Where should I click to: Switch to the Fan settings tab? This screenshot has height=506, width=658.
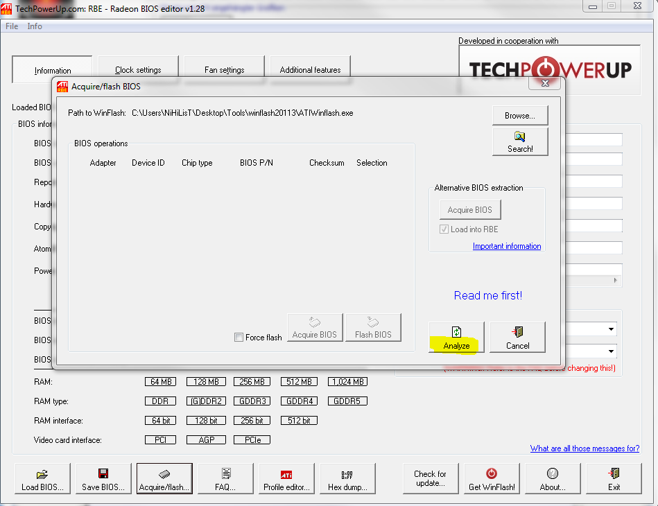click(x=224, y=69)
